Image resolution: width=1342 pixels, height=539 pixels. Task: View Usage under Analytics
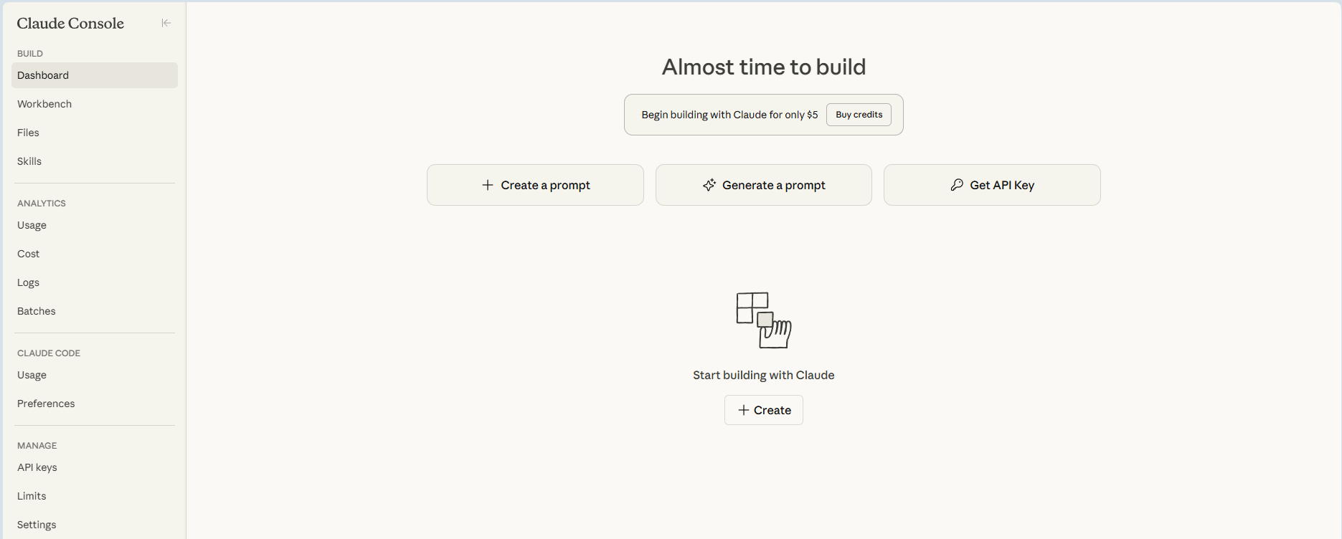click(x=32, y=225)
